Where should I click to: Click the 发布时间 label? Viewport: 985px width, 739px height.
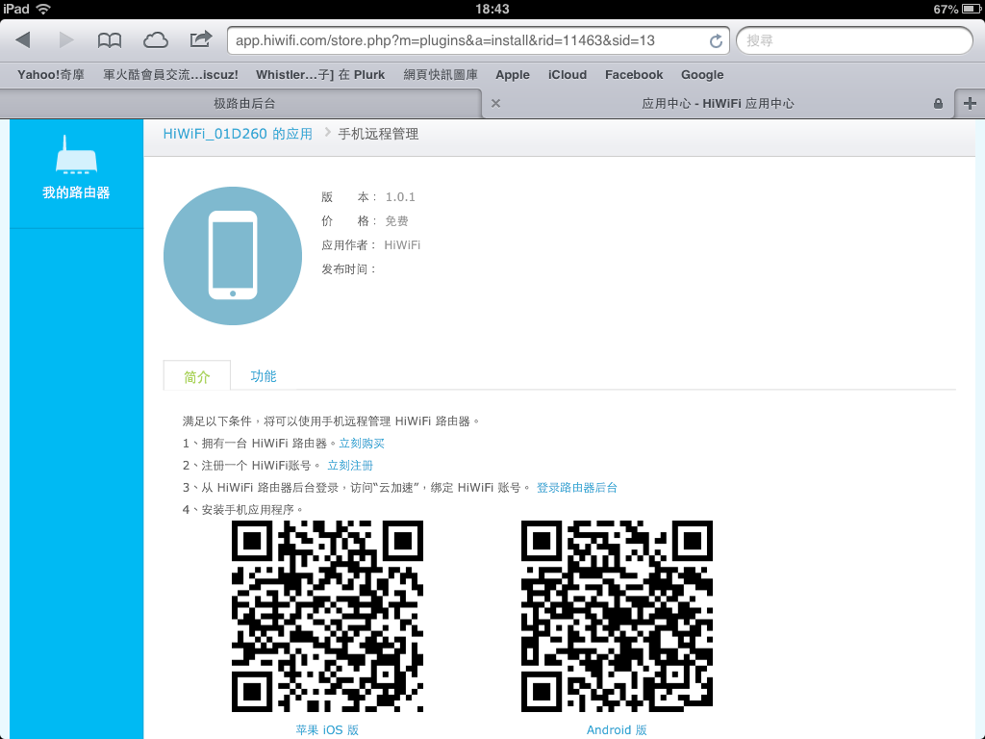(x=348, y=269)
